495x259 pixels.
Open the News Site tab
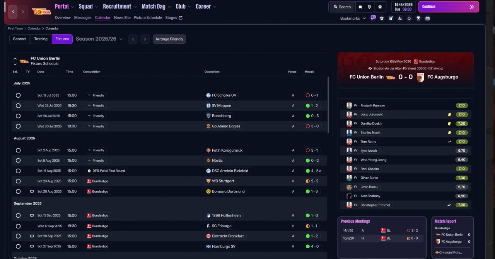[122, 18]
